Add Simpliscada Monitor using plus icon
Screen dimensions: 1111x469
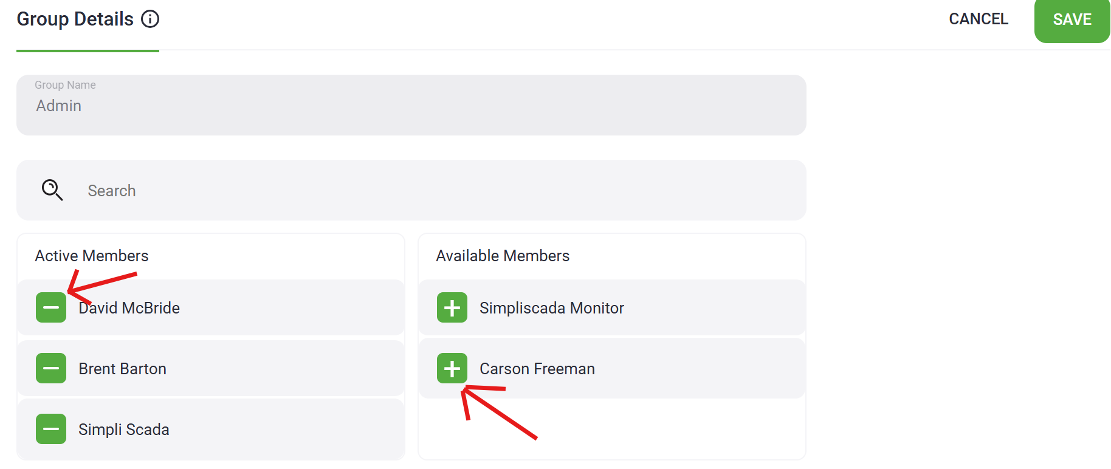click(452, 307)
